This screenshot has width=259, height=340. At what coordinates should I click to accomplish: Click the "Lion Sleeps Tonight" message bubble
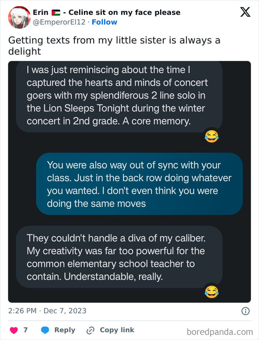[x=118, y=95]
